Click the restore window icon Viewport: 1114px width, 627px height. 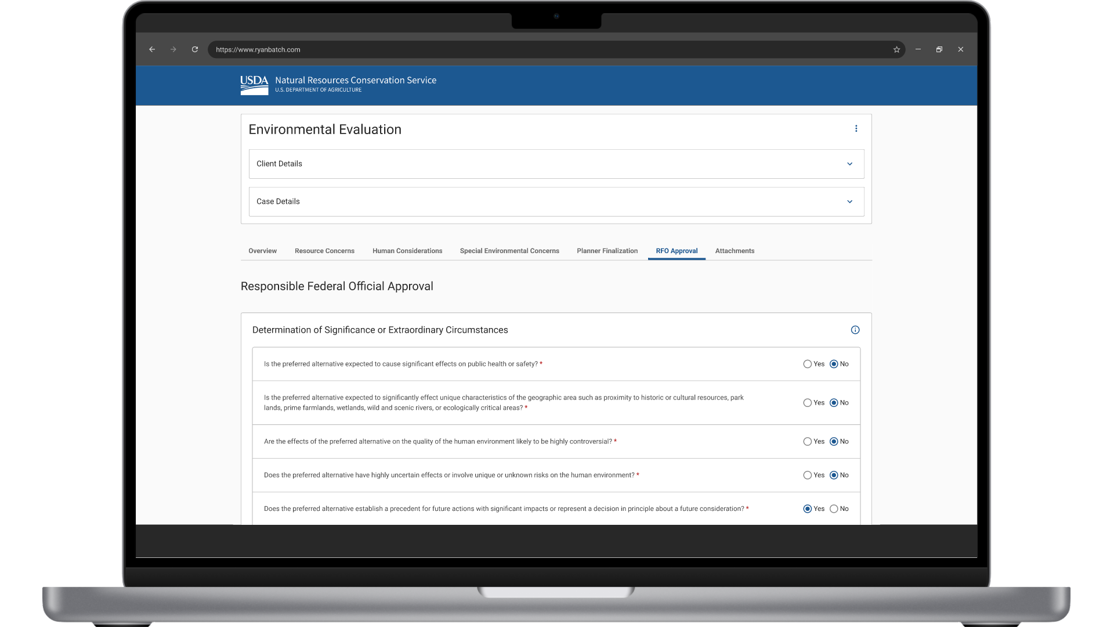(939, 49)
